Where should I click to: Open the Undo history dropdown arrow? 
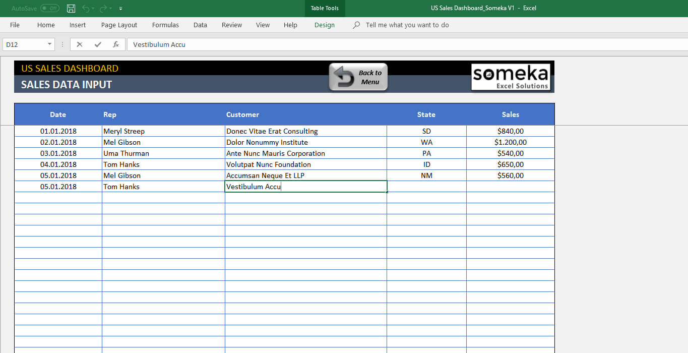[94, 9]
